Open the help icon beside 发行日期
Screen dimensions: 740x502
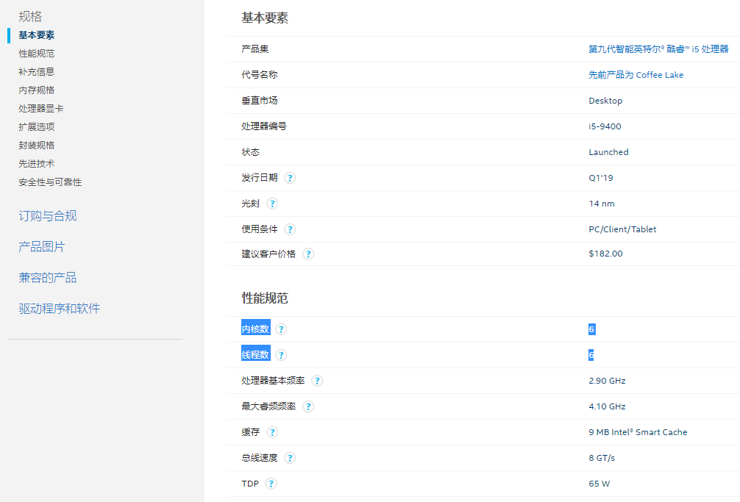pyautogui.click(x=290, y=178)
